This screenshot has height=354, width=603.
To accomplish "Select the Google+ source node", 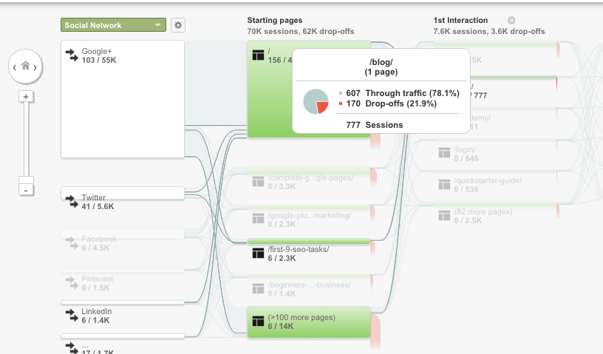I will pyautogui.click(x=122, y=99).
